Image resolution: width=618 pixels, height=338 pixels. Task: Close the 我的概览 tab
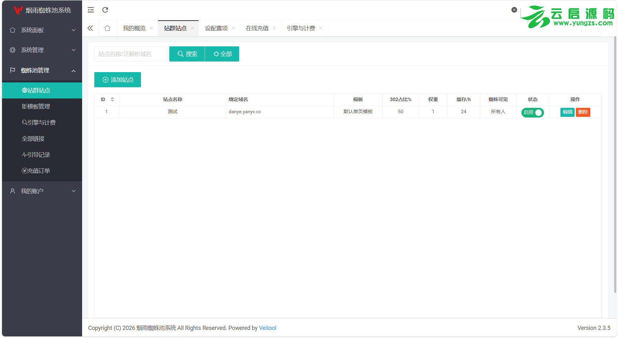(151, 28)
